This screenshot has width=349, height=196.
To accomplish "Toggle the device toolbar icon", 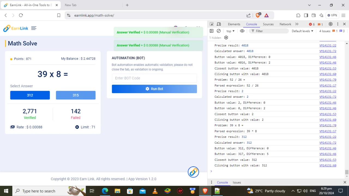I will [x=219, y=24].
